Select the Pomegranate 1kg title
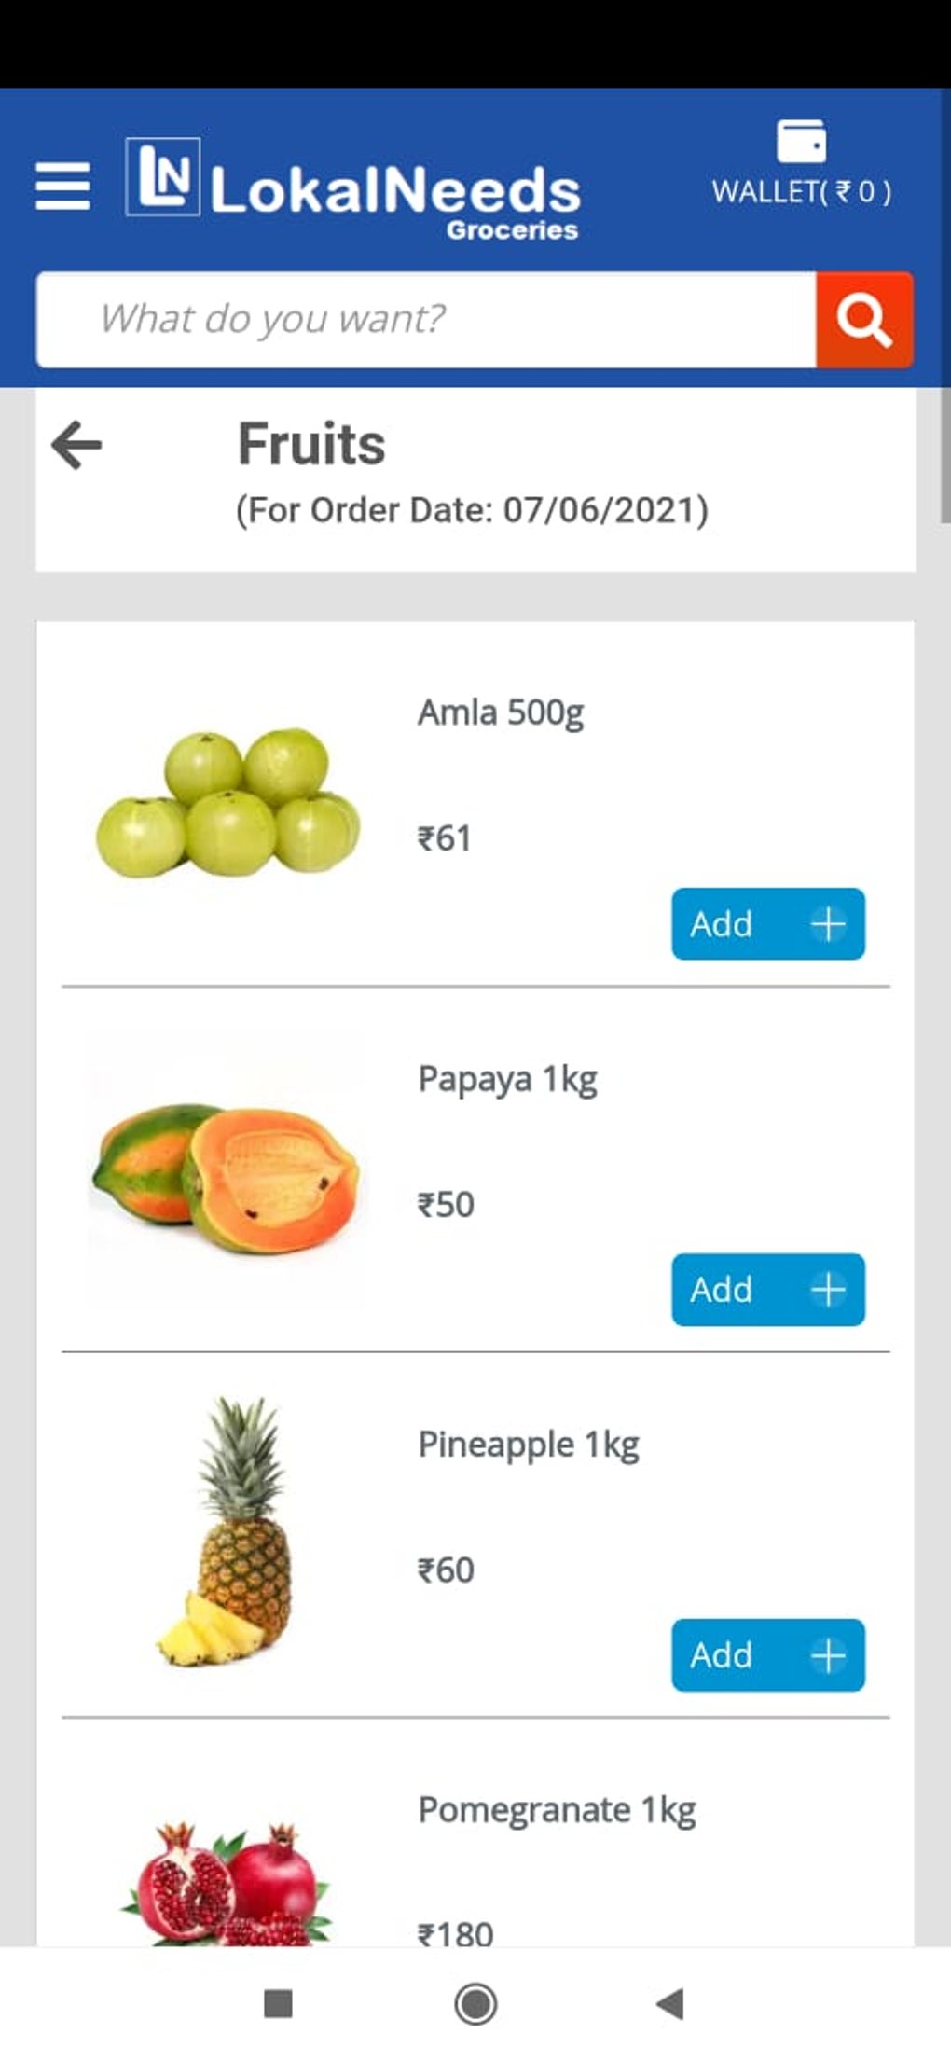Screen dimensions: 951x2061 pos(557,1811)
